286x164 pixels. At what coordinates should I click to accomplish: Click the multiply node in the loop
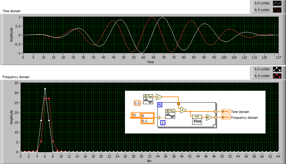(183, 110)
